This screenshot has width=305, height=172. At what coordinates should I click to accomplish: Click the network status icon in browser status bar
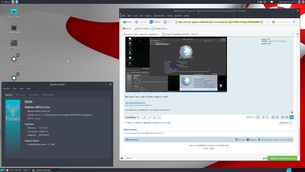(265, 158)
